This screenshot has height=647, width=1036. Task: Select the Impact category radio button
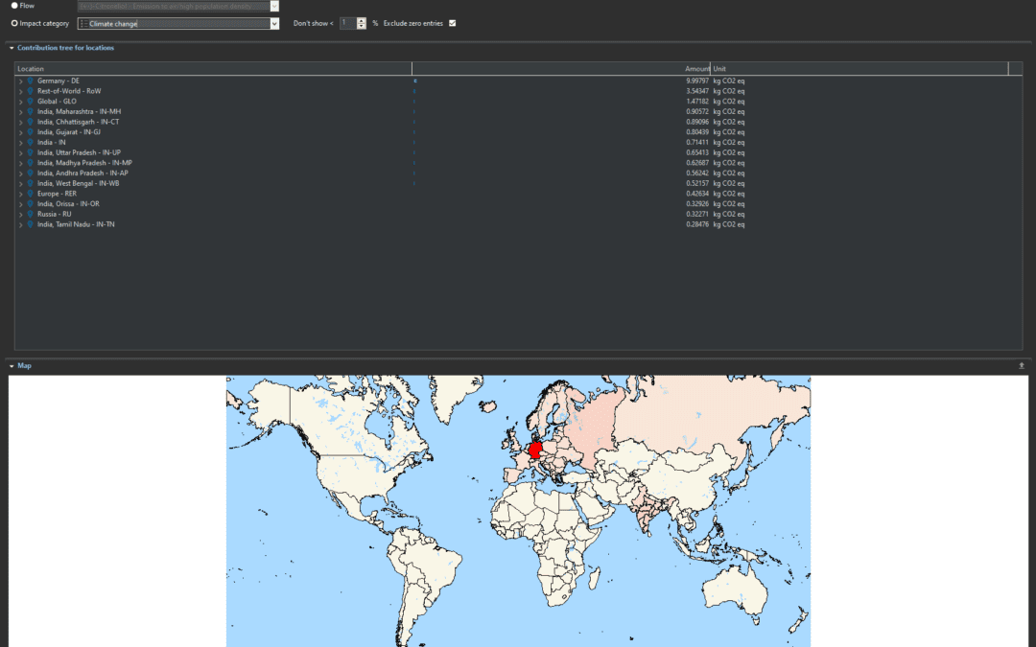click(14, 23)
